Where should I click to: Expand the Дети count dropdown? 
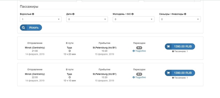tap(87, 19)
